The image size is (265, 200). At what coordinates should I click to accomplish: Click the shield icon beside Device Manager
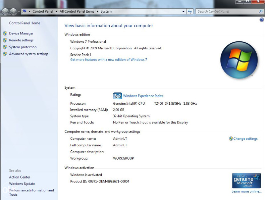(x=5, y=33)
